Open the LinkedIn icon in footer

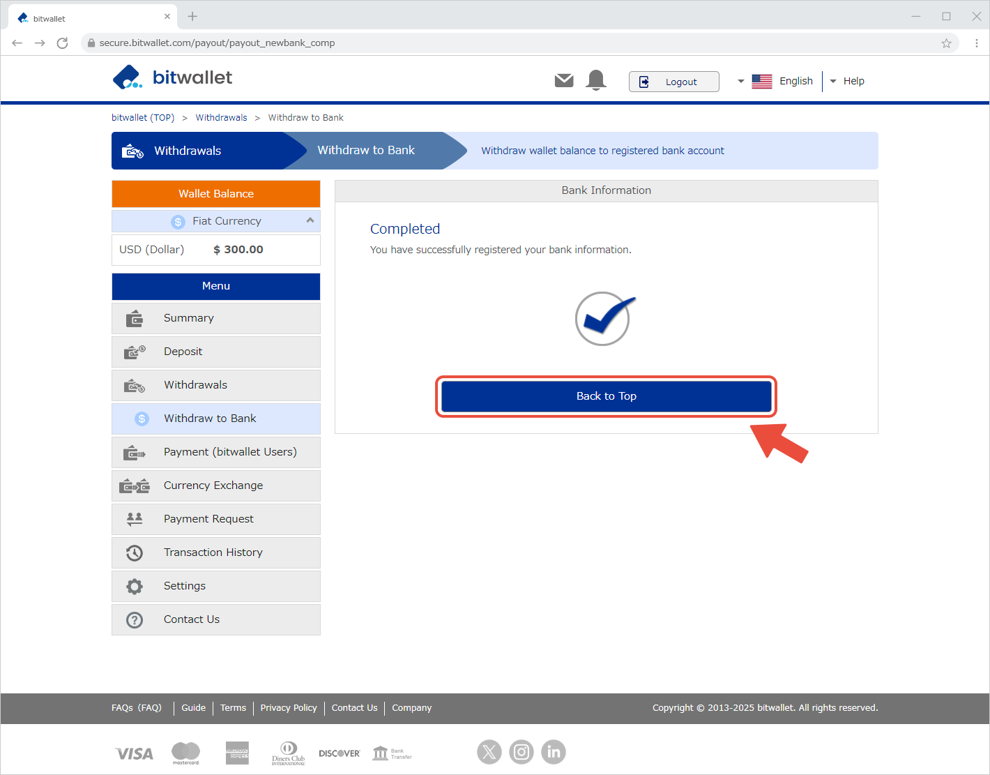554,752
